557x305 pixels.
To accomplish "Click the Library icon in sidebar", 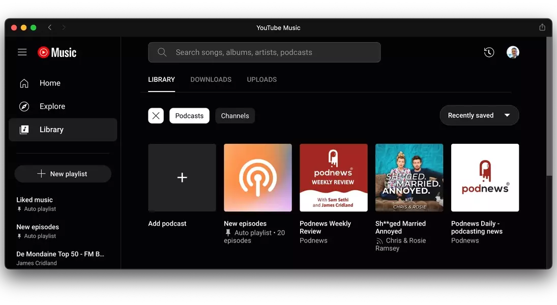I will [x=24, y=130].
